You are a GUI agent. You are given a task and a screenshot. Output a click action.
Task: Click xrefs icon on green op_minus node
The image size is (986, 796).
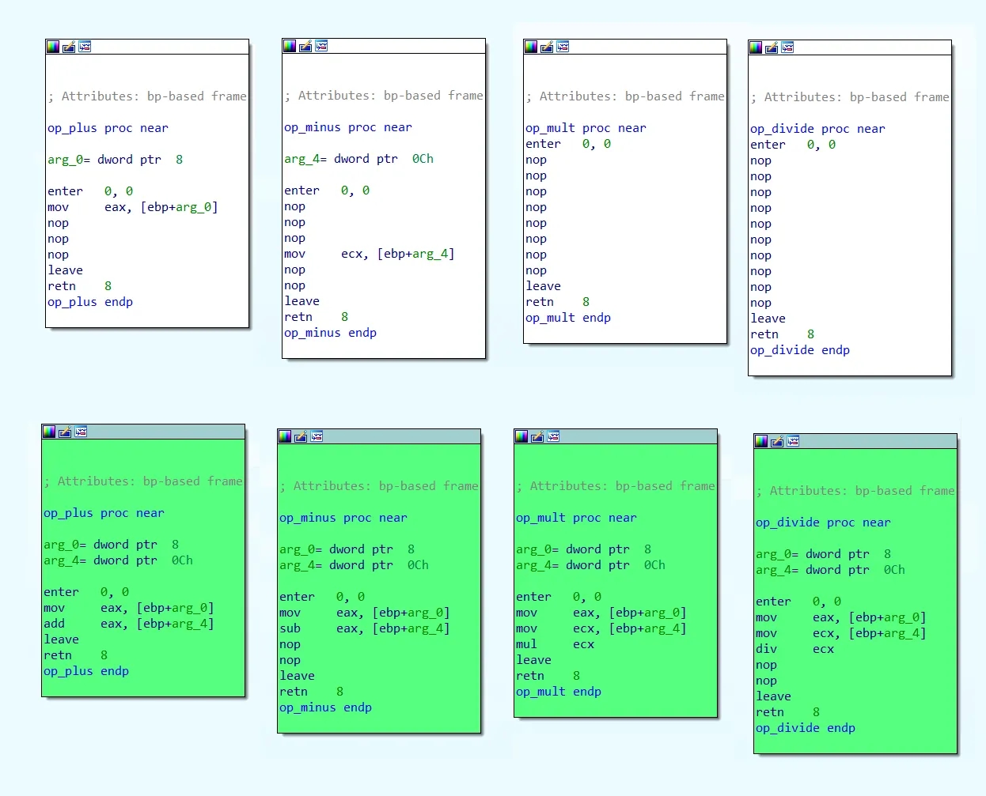click(x=317, y=436)
